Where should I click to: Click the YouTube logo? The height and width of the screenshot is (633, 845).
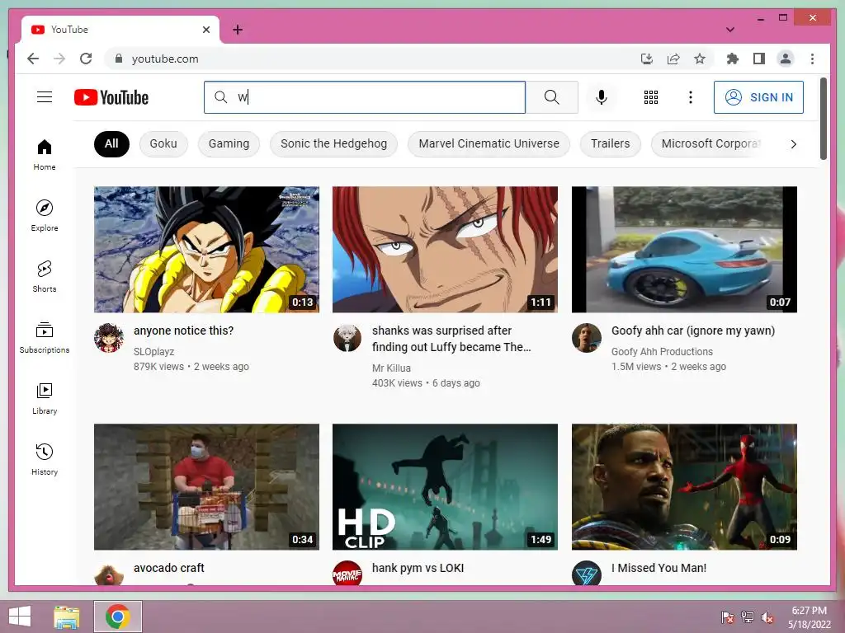pyautogui.click(x=111, y=97)
